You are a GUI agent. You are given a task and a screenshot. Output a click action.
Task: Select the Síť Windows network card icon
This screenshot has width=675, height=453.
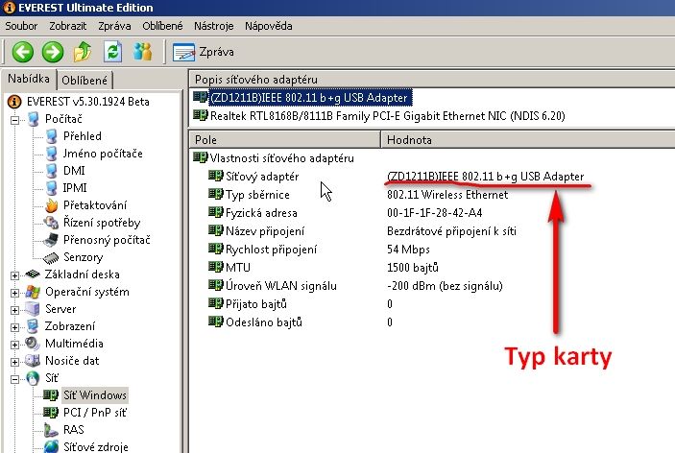tap(51, 394)
